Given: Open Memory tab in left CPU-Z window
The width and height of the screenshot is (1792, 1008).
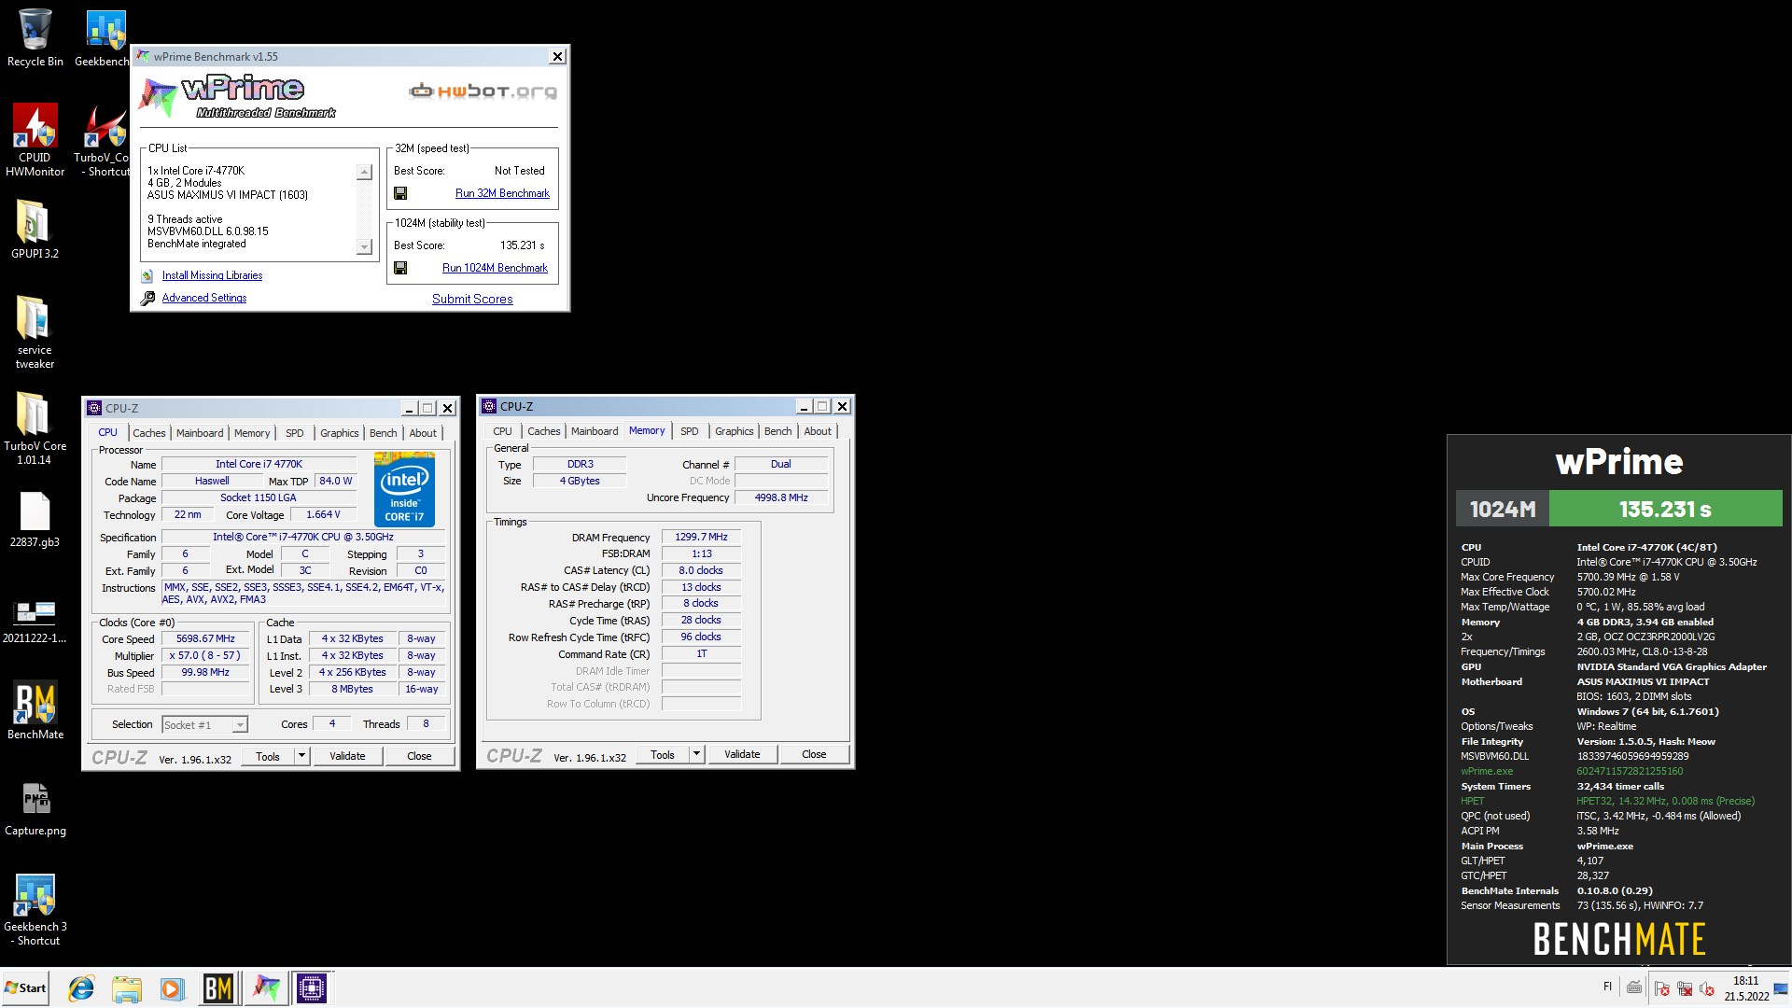Looking at the screenshot, I should tap(252, 433).
